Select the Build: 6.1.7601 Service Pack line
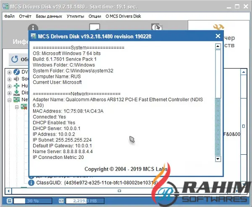252x207 pixels. tap(65, 59)
